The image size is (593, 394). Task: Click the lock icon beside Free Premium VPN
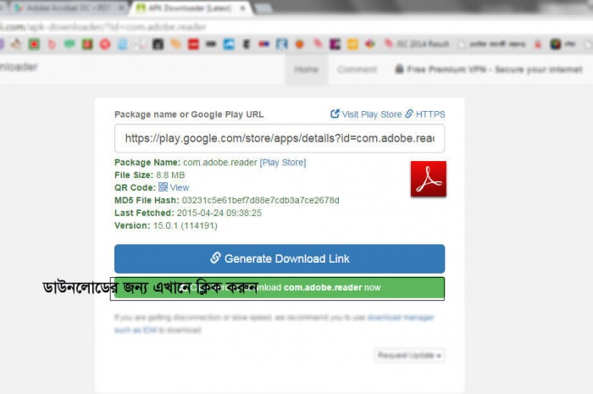399,69
